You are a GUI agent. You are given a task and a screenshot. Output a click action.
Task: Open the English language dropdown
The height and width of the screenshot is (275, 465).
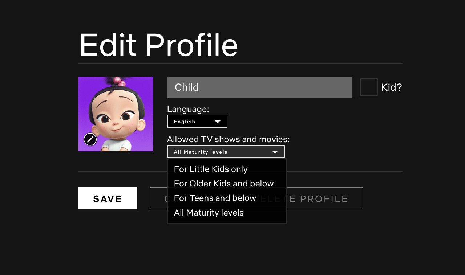click(x=197, y=122)
